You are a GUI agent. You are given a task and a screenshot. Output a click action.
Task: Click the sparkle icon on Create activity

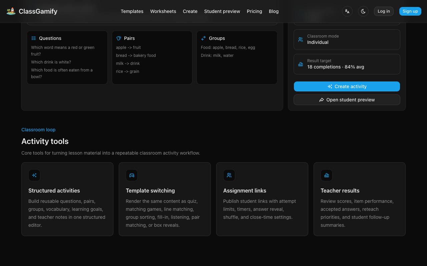point(330,86)
